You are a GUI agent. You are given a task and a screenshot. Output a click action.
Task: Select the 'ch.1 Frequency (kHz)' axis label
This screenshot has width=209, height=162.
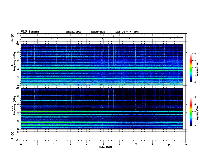14,62
